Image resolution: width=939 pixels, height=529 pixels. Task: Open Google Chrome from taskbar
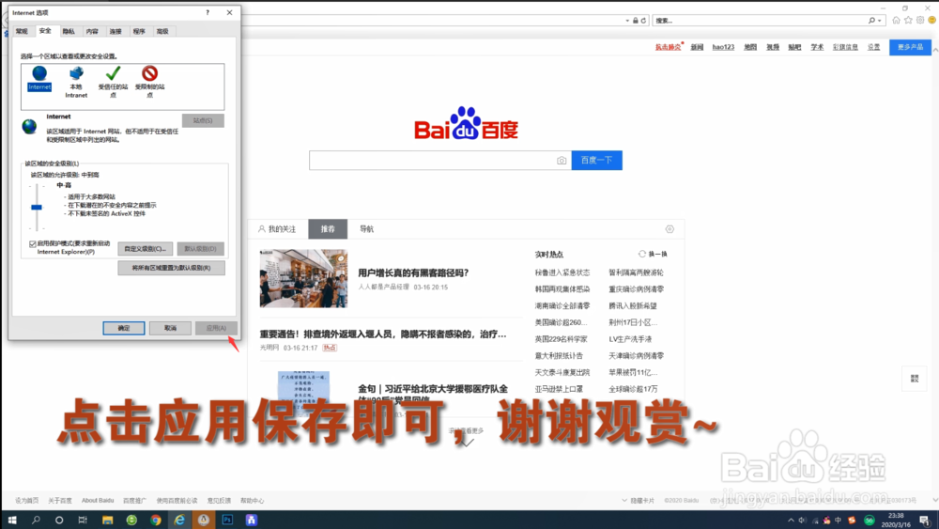(156, 520)
